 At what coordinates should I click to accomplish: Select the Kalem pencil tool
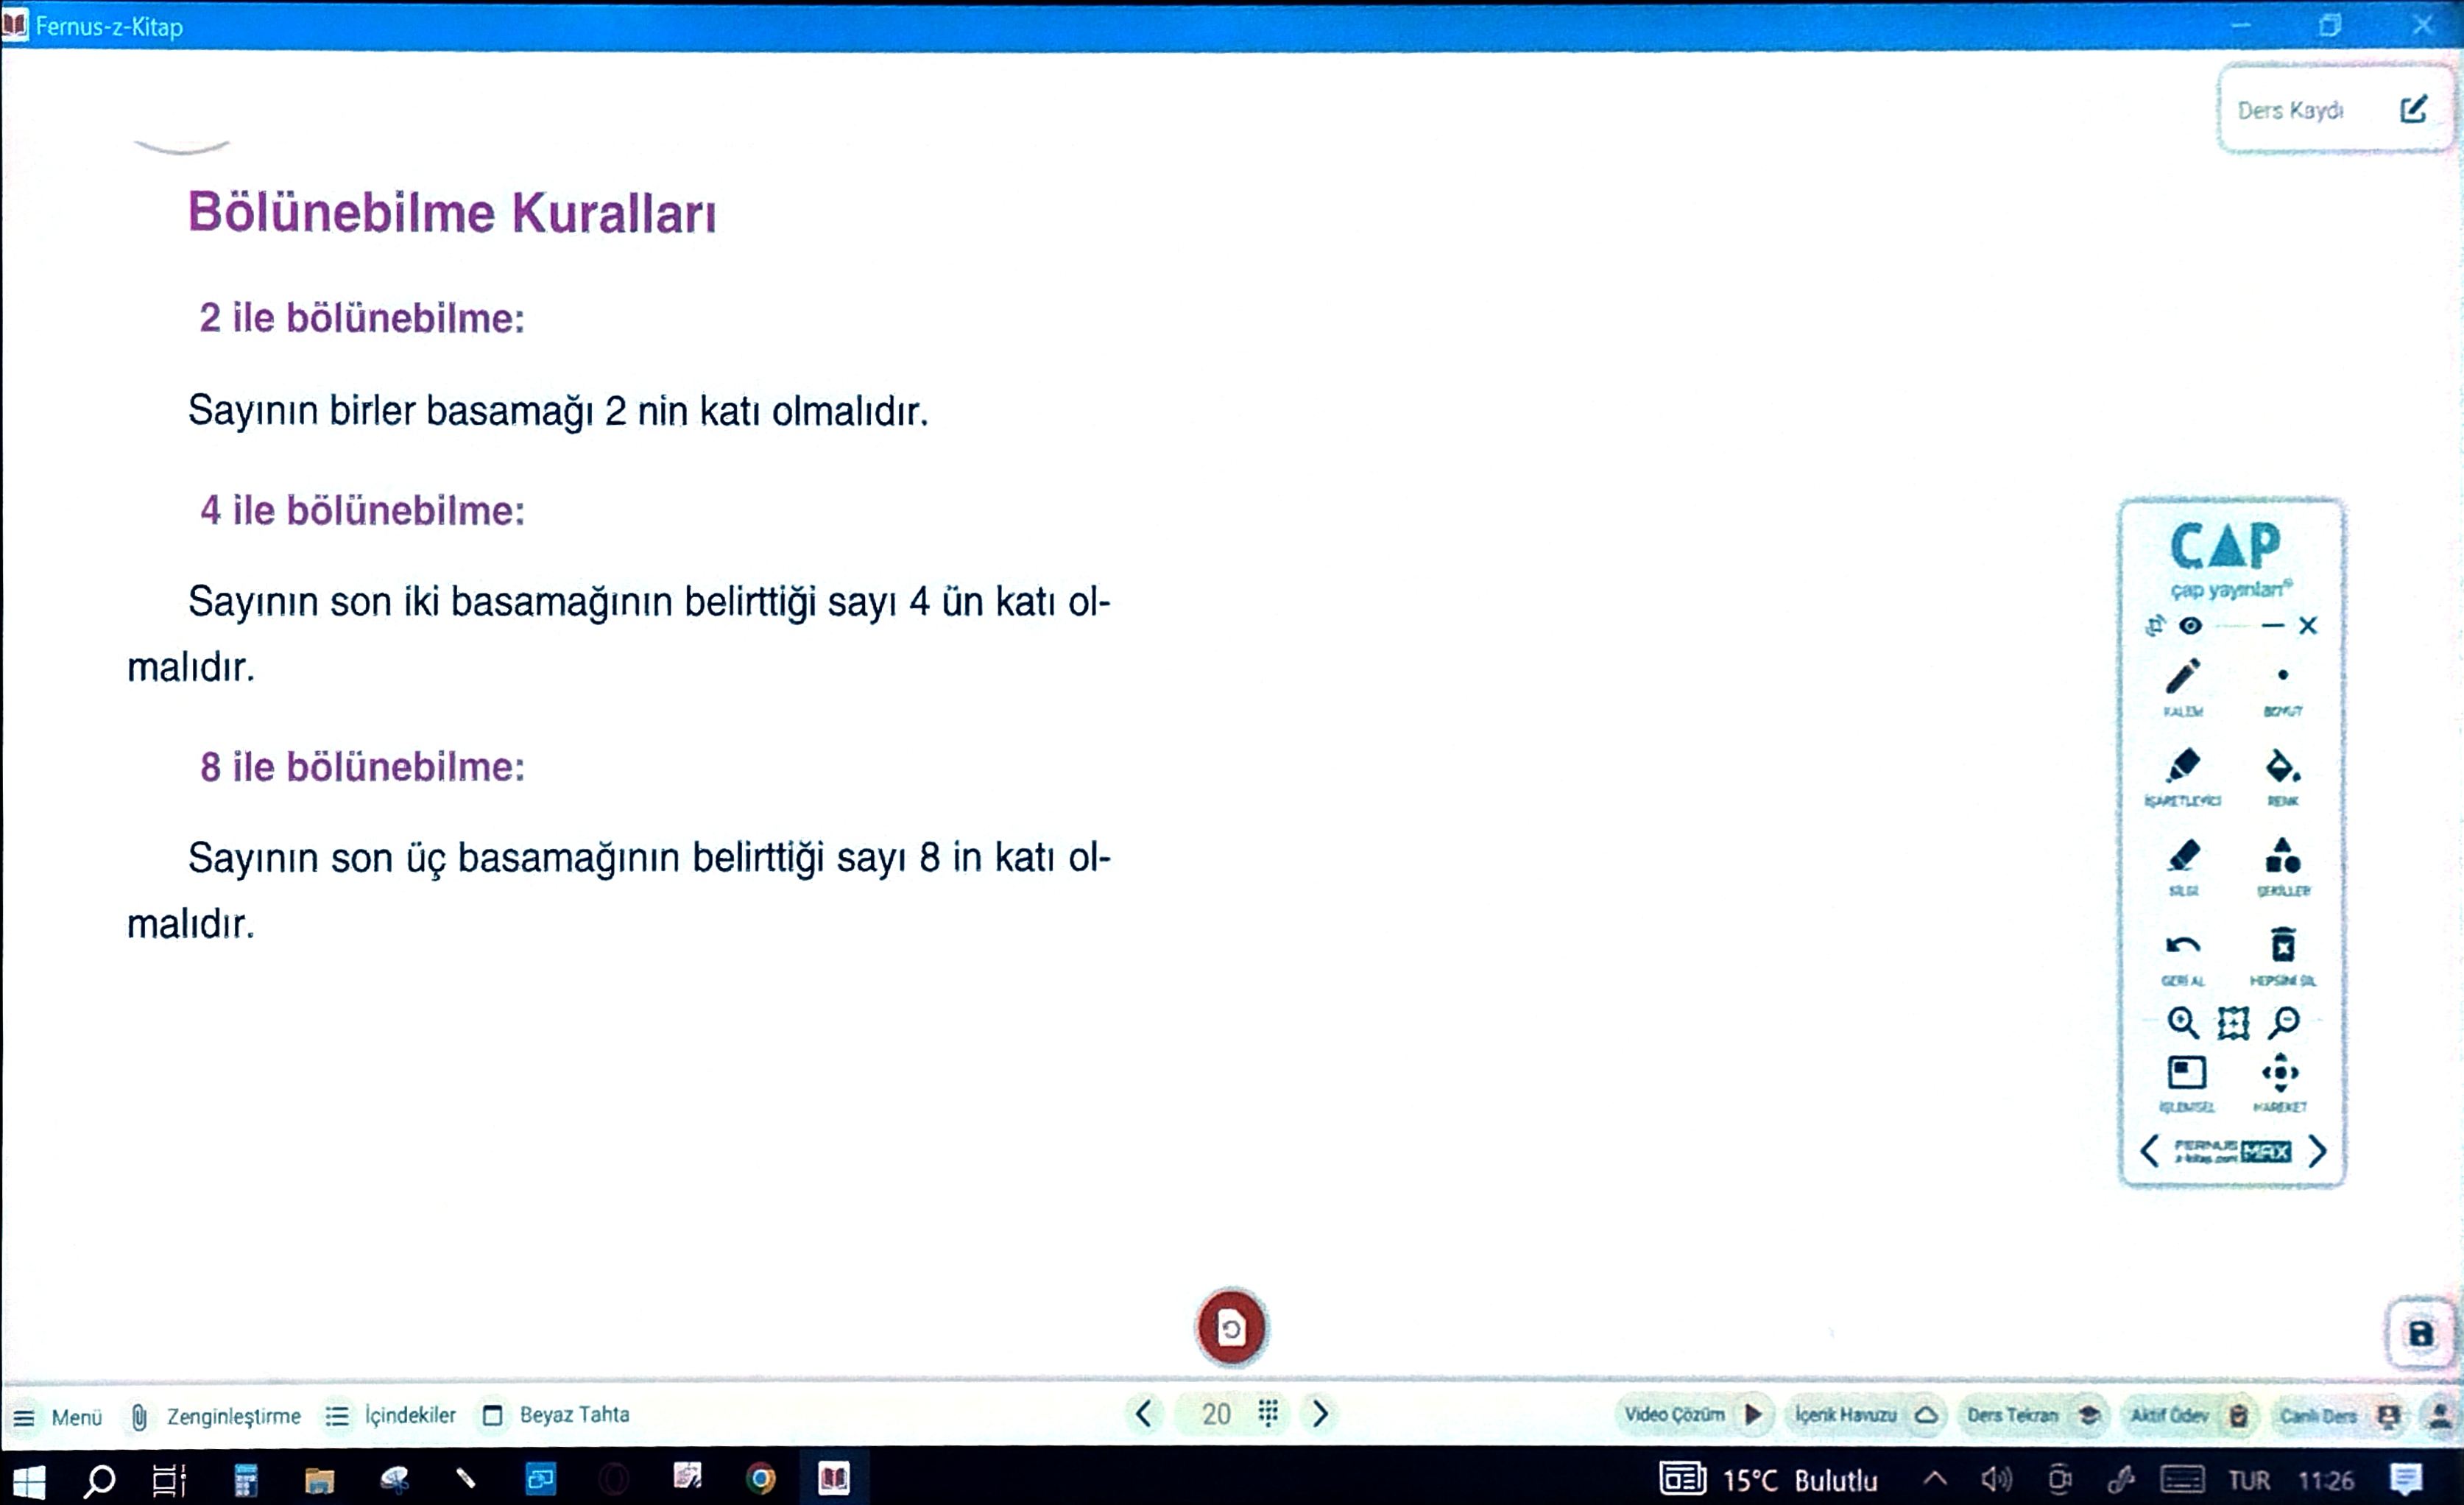point(2183,677)
